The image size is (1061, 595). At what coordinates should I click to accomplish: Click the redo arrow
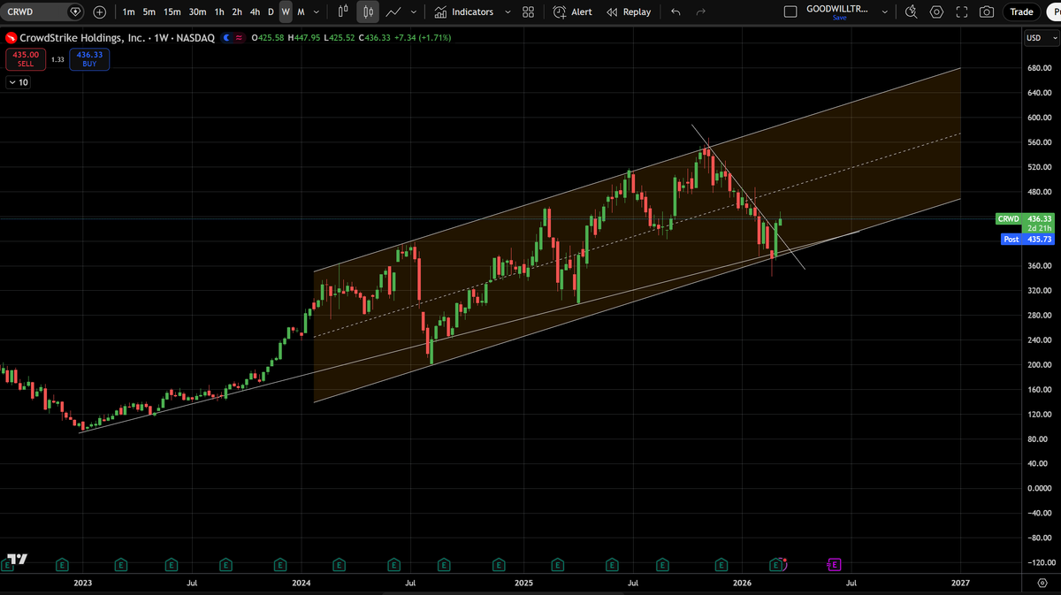click(x=701, y=11)
